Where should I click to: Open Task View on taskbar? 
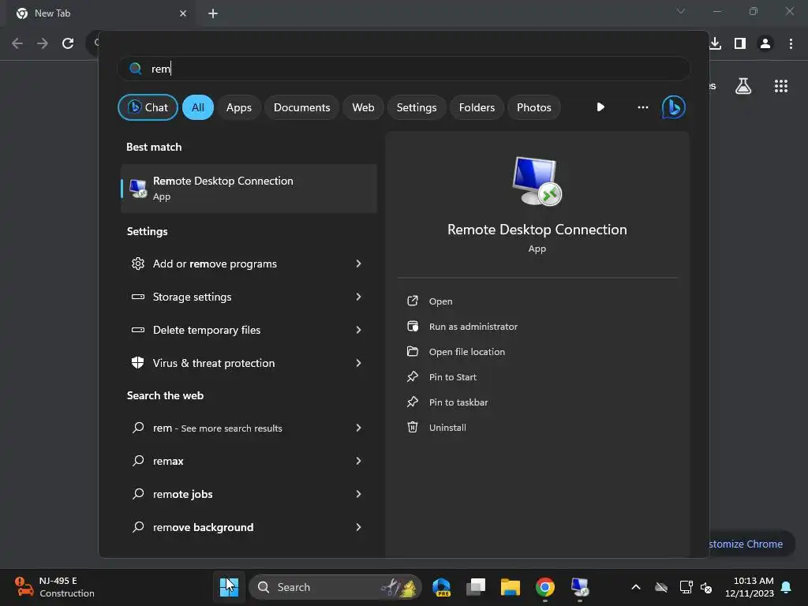click(x=476, y=587)
